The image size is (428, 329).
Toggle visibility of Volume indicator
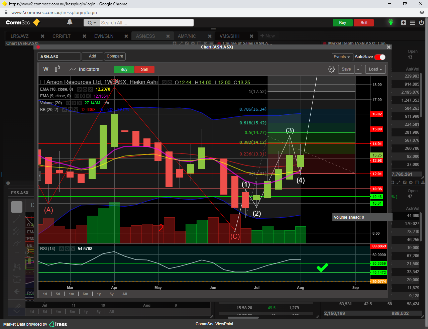pos(68,103)
